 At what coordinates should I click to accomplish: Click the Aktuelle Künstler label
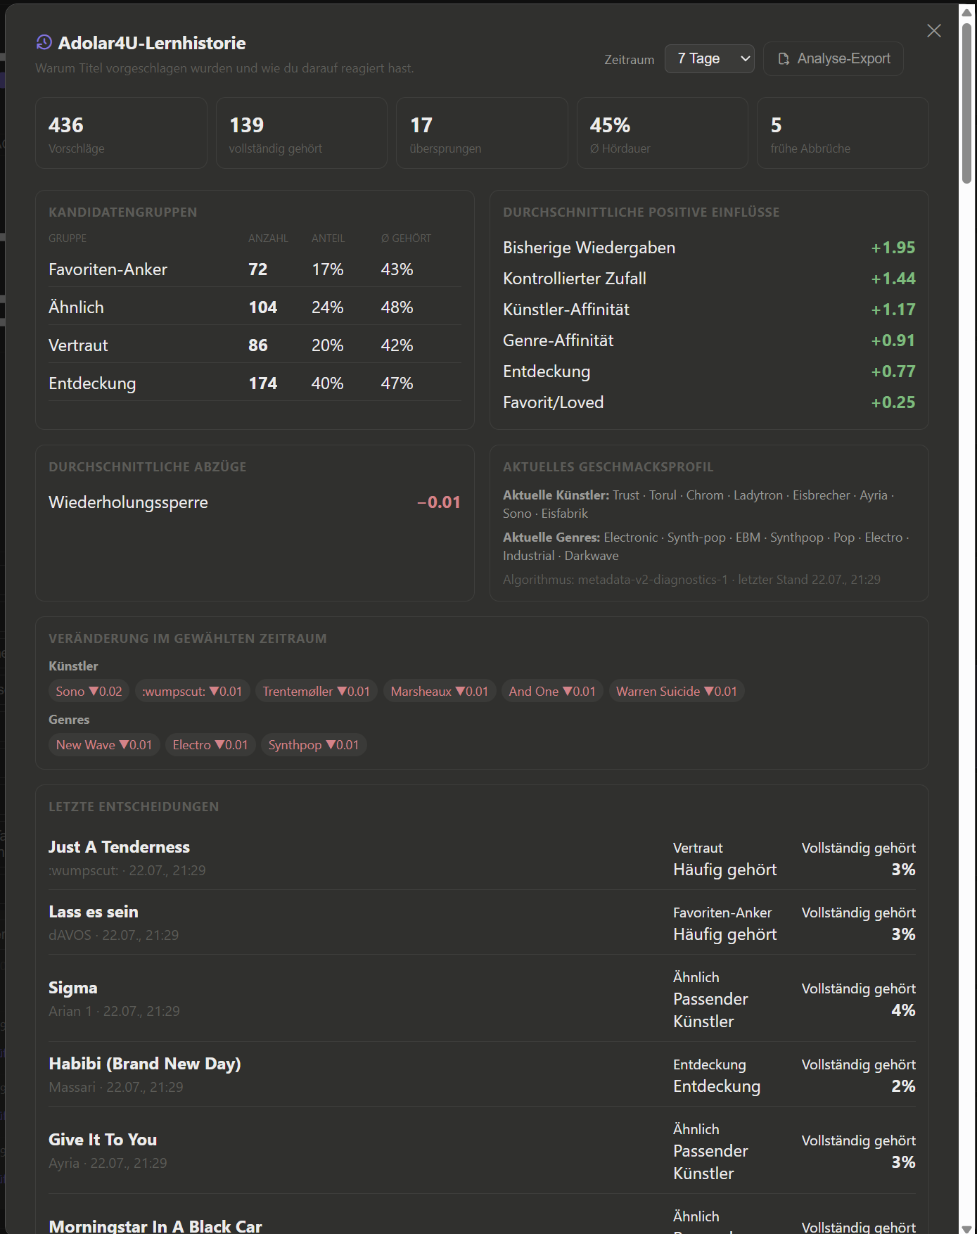click(556, 495)
